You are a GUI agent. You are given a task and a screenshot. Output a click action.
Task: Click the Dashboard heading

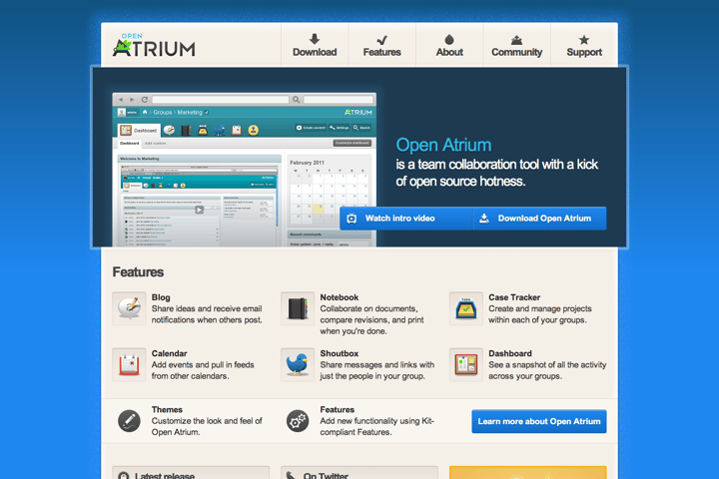point(510,353)
